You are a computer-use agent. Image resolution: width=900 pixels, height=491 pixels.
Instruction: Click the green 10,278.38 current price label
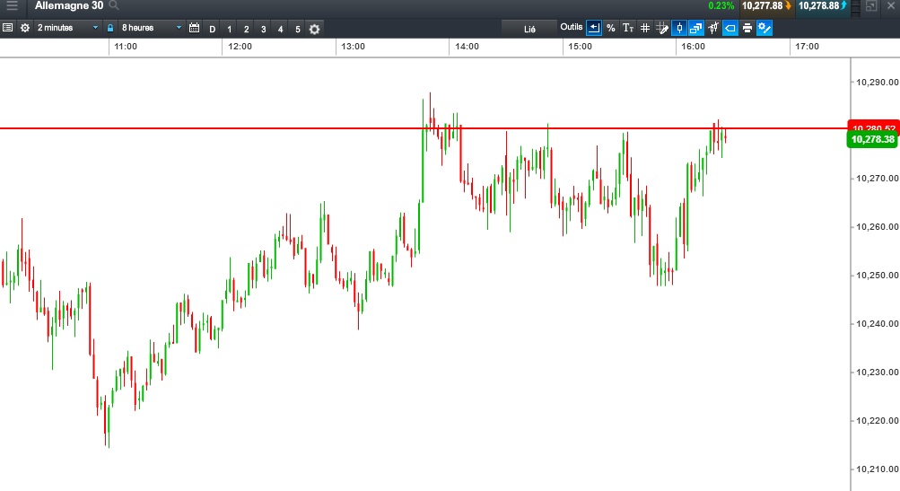[872, 139]
